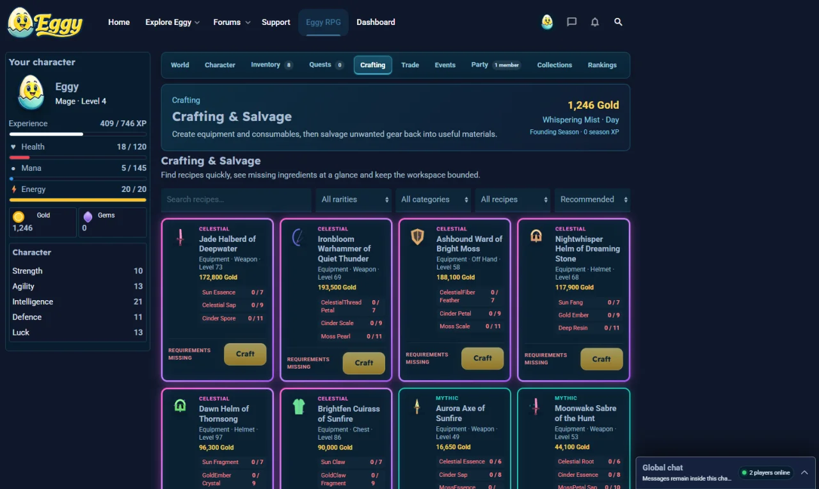Open the All rarities dropdown
The height and width of the screenshot is (489, 819).
pos(355,200)
